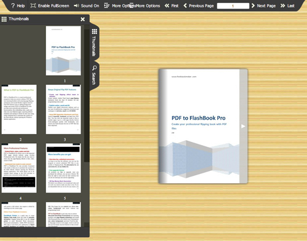307x241 pixels.
Task: Open the Help question mark icon
Action: 13,6
